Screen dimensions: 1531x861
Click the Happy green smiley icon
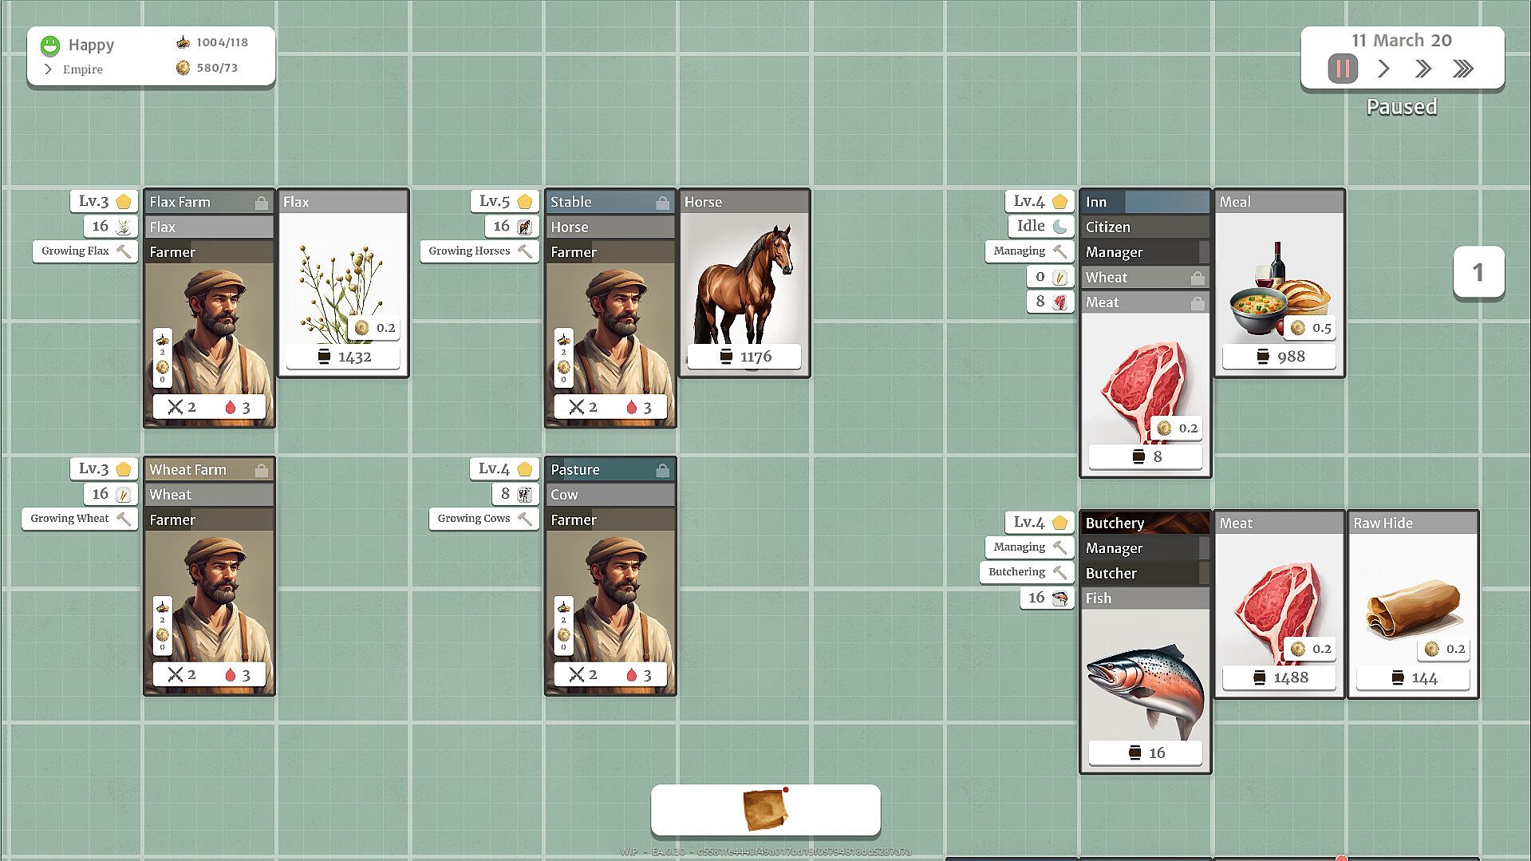point(50,45)
